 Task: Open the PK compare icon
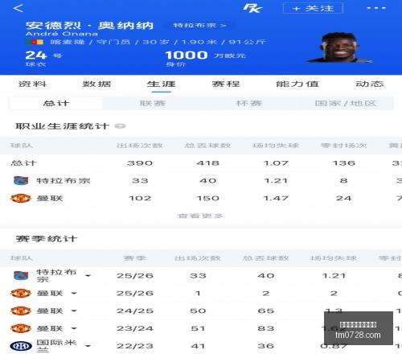click(252, 8)
